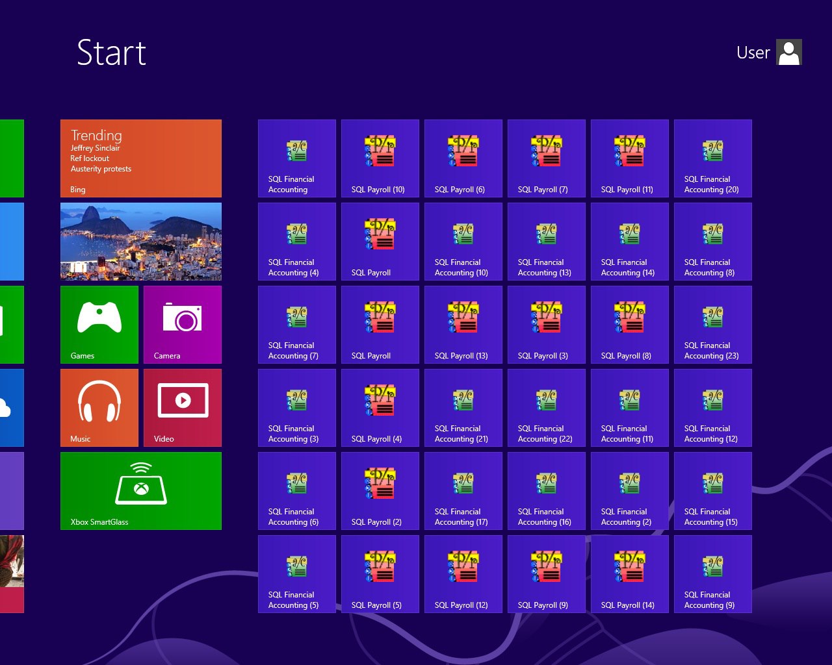Open SQL Financial Accounting (16) tile

(x=547, y=491)
